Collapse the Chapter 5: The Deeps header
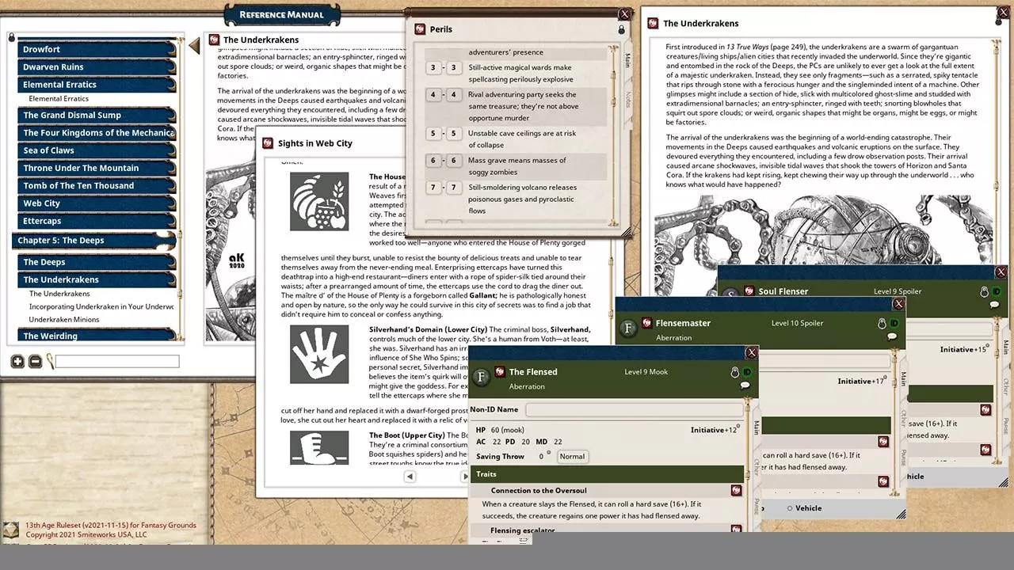This screenshot has width=1014, height=570. coord(94,240)
